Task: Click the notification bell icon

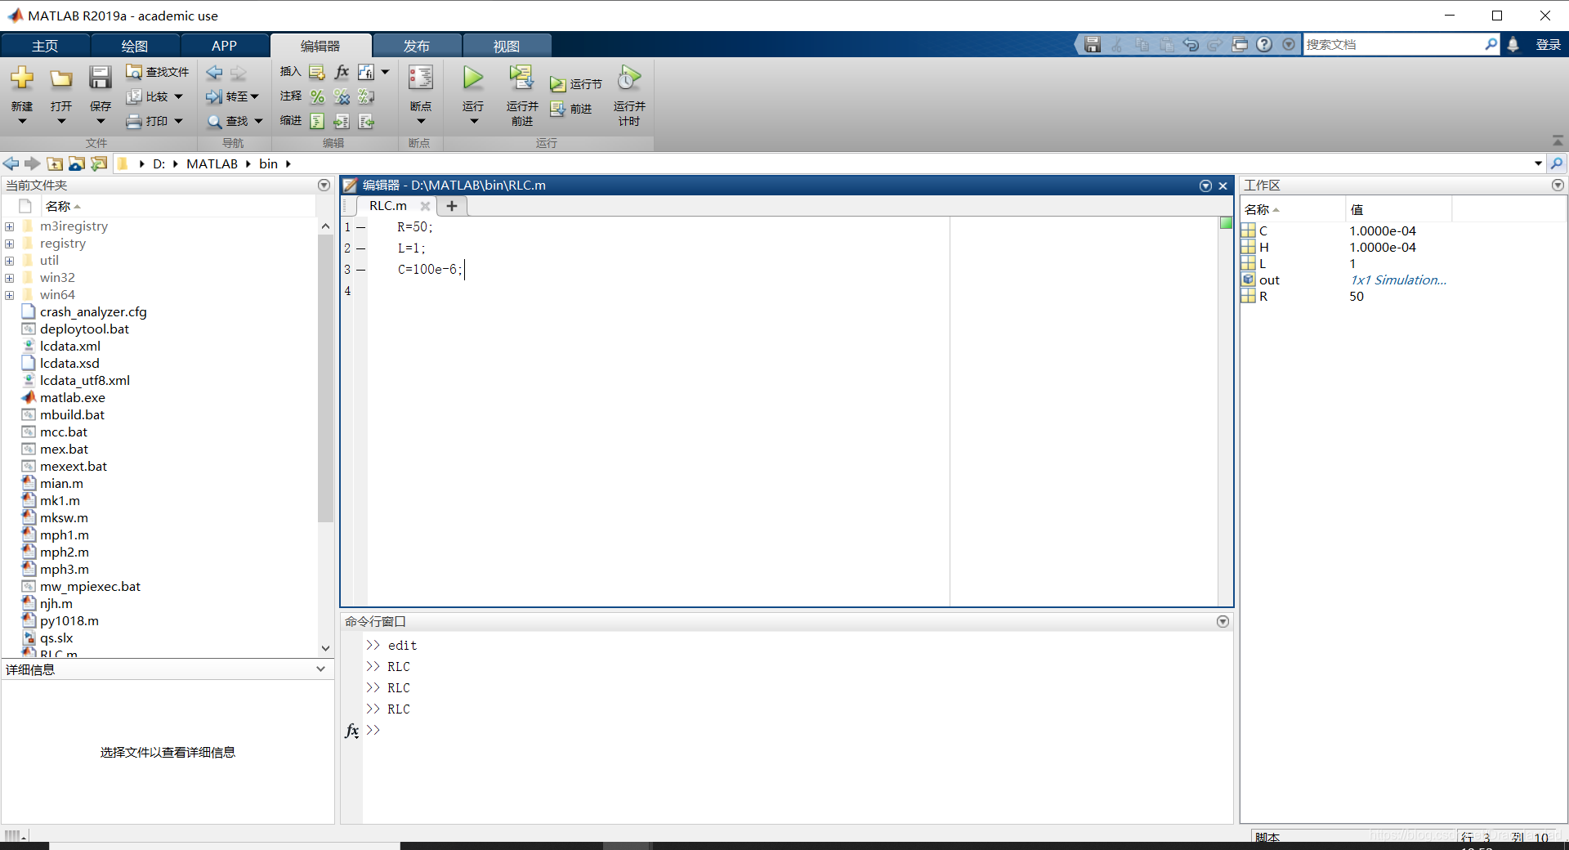Action: [x=1513, y=45]
